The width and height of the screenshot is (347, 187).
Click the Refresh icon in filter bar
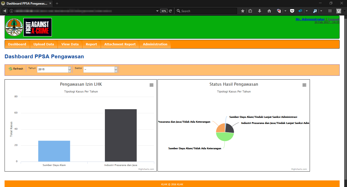[x=10, y=69]
